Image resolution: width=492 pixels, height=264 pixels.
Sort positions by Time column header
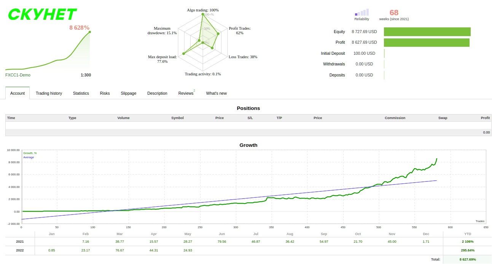click(11, 118)
